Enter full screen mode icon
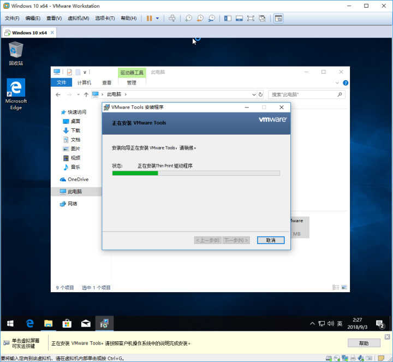 pyautogui.click(x=251, y=19)
